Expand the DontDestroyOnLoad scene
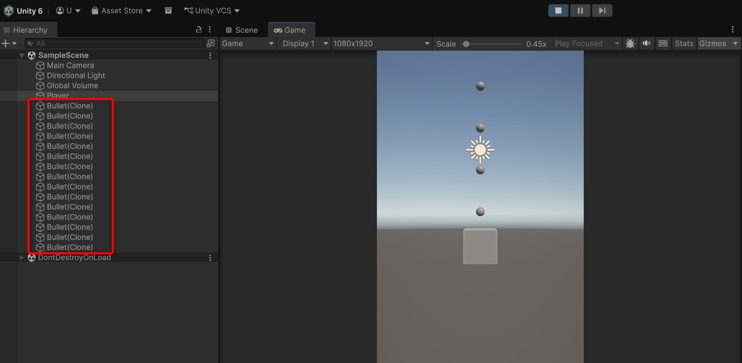742x363 pixels. 22,257
